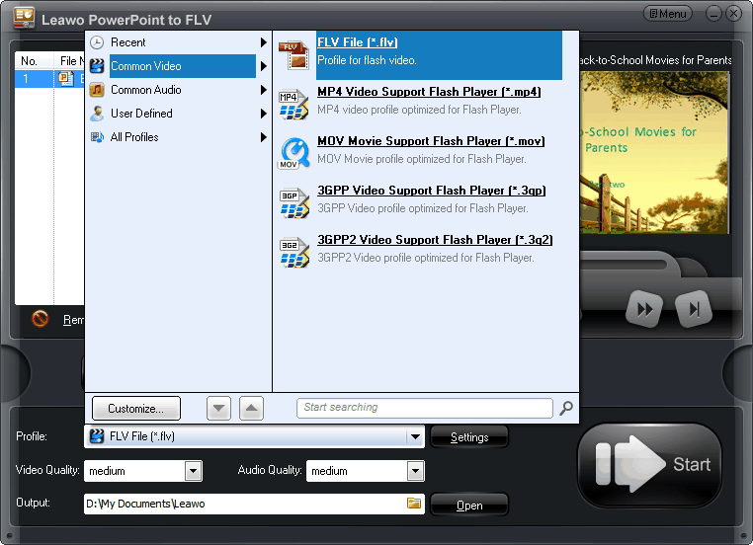Click the search magnifier icon

coord(566,408)
